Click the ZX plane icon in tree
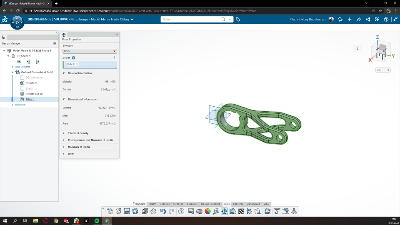400x225 pixels. [x=37, y=62]
